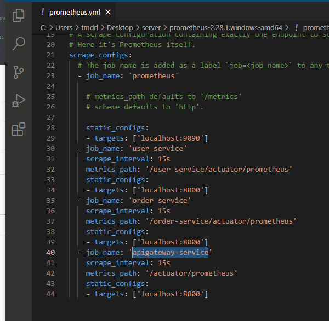Click 'scrape_interval' key on line 31
The height and width of the screenshot is (321, 329).
point(117,159)
